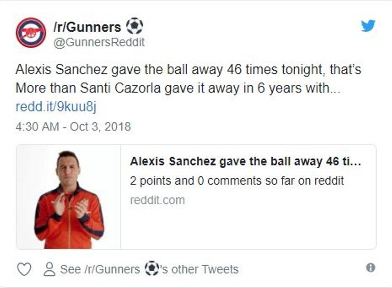Open the bold link card headline about Alexis Sanchez
Viewport: 392px width, 288px height.
coord(245,161)
